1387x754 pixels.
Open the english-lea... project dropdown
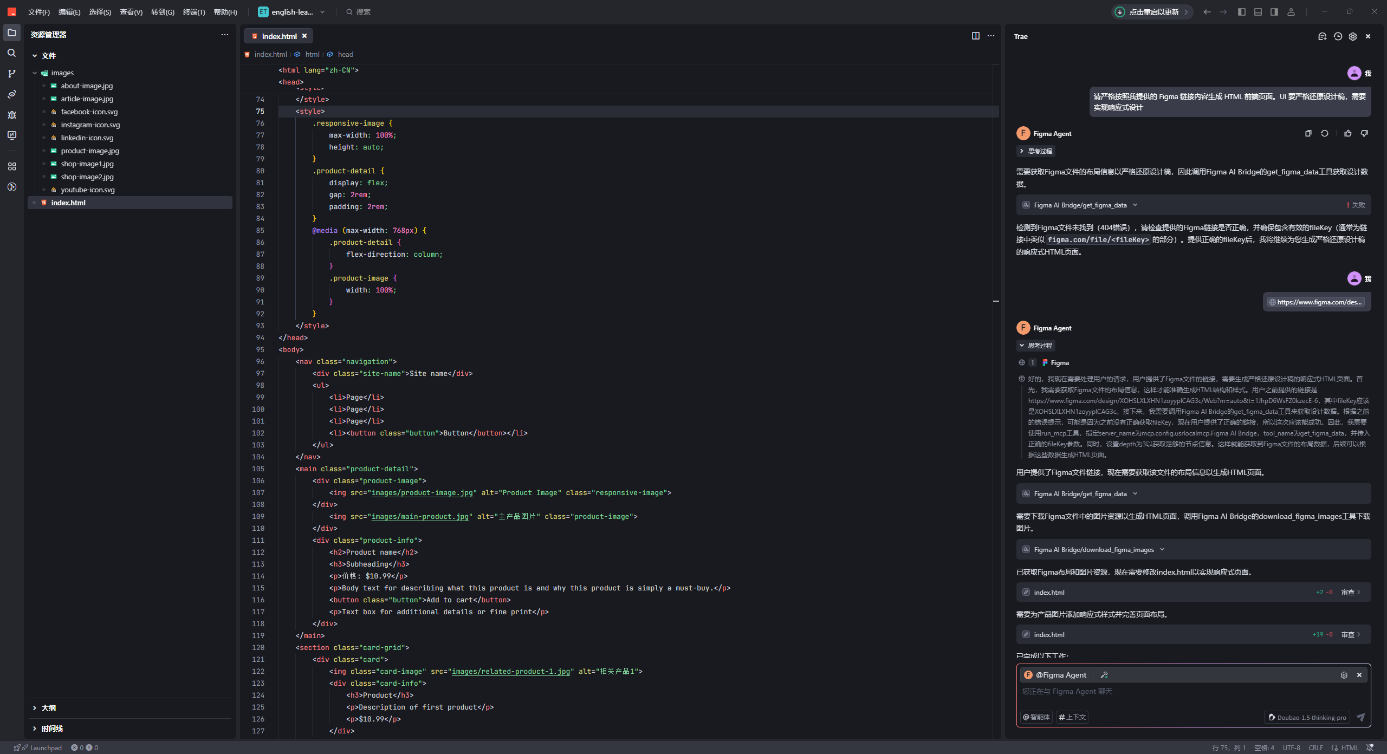tap(291, 12)
